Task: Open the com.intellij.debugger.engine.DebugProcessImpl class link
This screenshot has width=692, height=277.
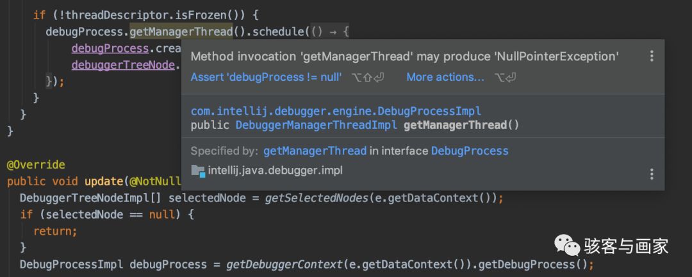Action: (336, 111)
